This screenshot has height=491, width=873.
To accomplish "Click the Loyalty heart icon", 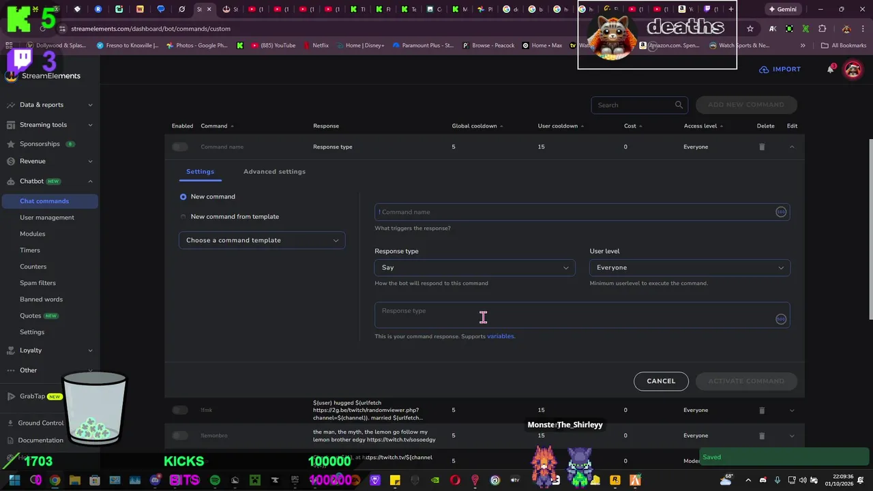I will 10,350.
